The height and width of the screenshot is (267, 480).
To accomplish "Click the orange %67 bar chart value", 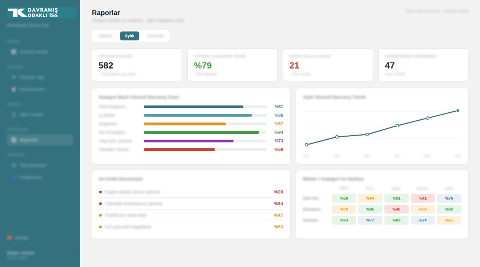I will [x=279, y=124].
